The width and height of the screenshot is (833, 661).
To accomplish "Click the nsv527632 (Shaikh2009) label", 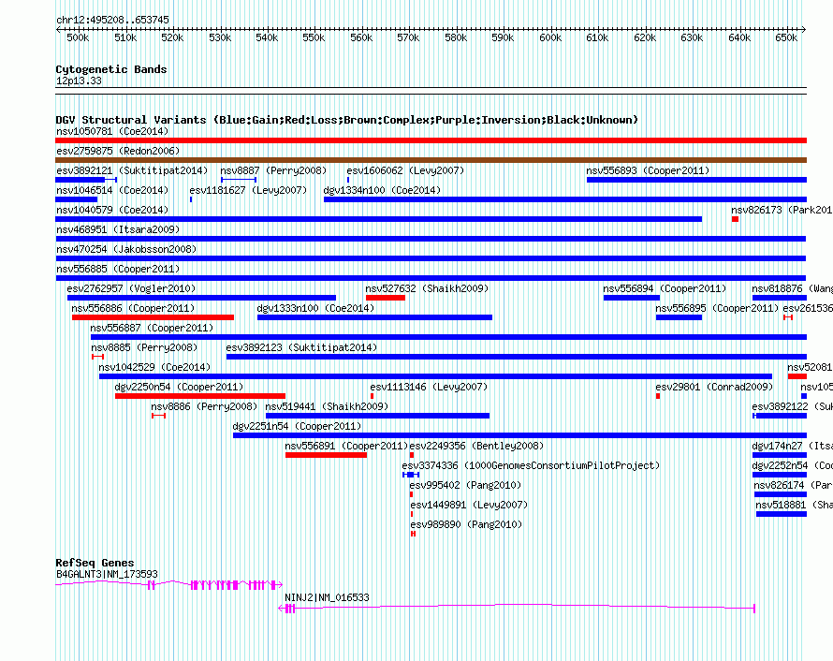I will click(x=427, y=288).
